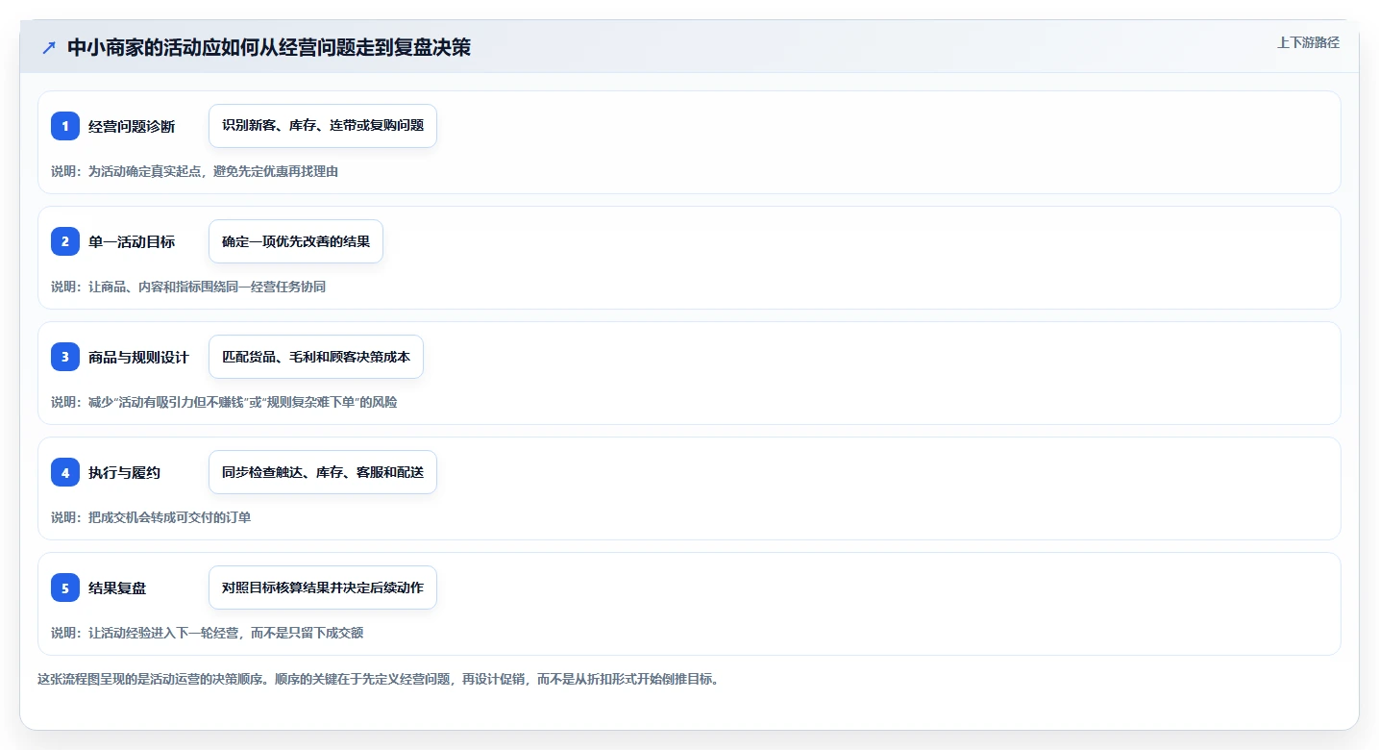Click the step 4 number badge
Image resolution: width=1379 pixels, height=750 pixels.
65,472
